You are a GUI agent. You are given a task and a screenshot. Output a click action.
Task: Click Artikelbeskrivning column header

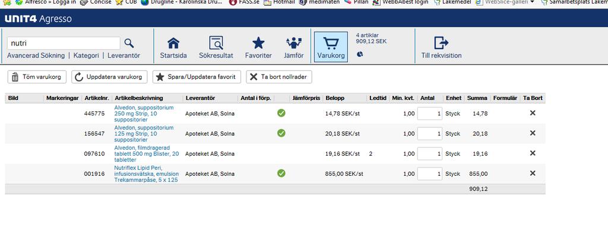[139, 98]
